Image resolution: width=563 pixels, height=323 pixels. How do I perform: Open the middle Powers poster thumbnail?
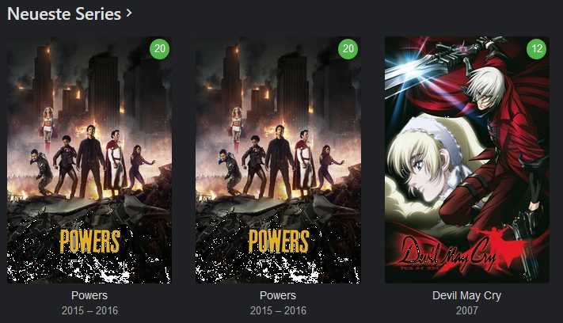(x=278, y=160)
